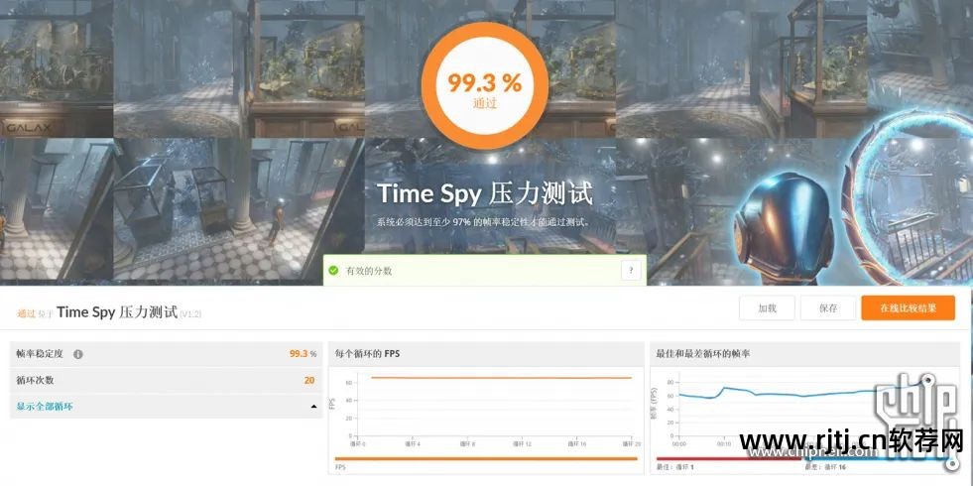Compare results online with 在线比较结果
Screen dimensions: 973x486
(908, 307)
